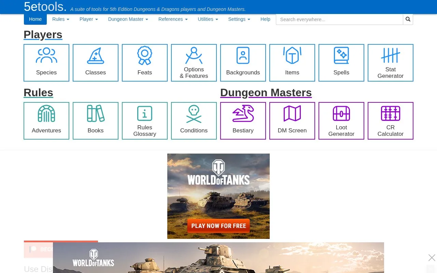Click the Dungeon Masters heading link
Image resolution: width=437 pixels, height=273 pixels.
266,93
